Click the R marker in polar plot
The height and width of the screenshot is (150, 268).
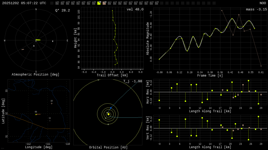(53, 41)
